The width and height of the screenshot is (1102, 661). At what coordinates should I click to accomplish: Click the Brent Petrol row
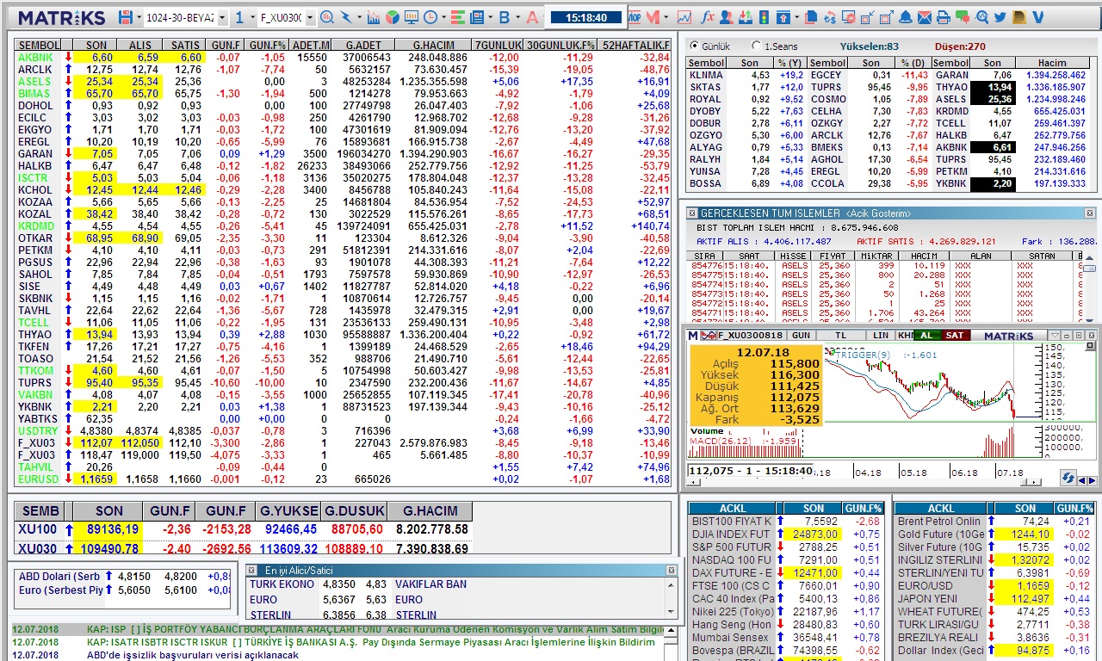pos(994,521)
